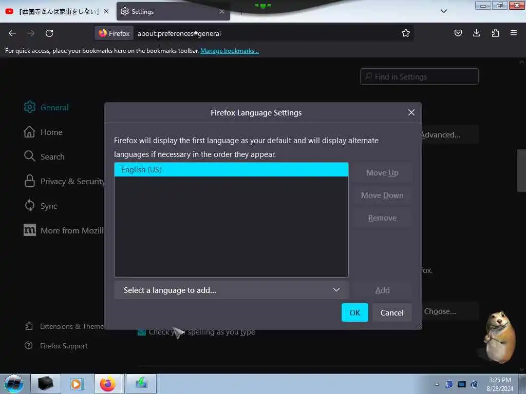526x394 pixels.
Task: Click the Add language button
Action: [382, 290]
